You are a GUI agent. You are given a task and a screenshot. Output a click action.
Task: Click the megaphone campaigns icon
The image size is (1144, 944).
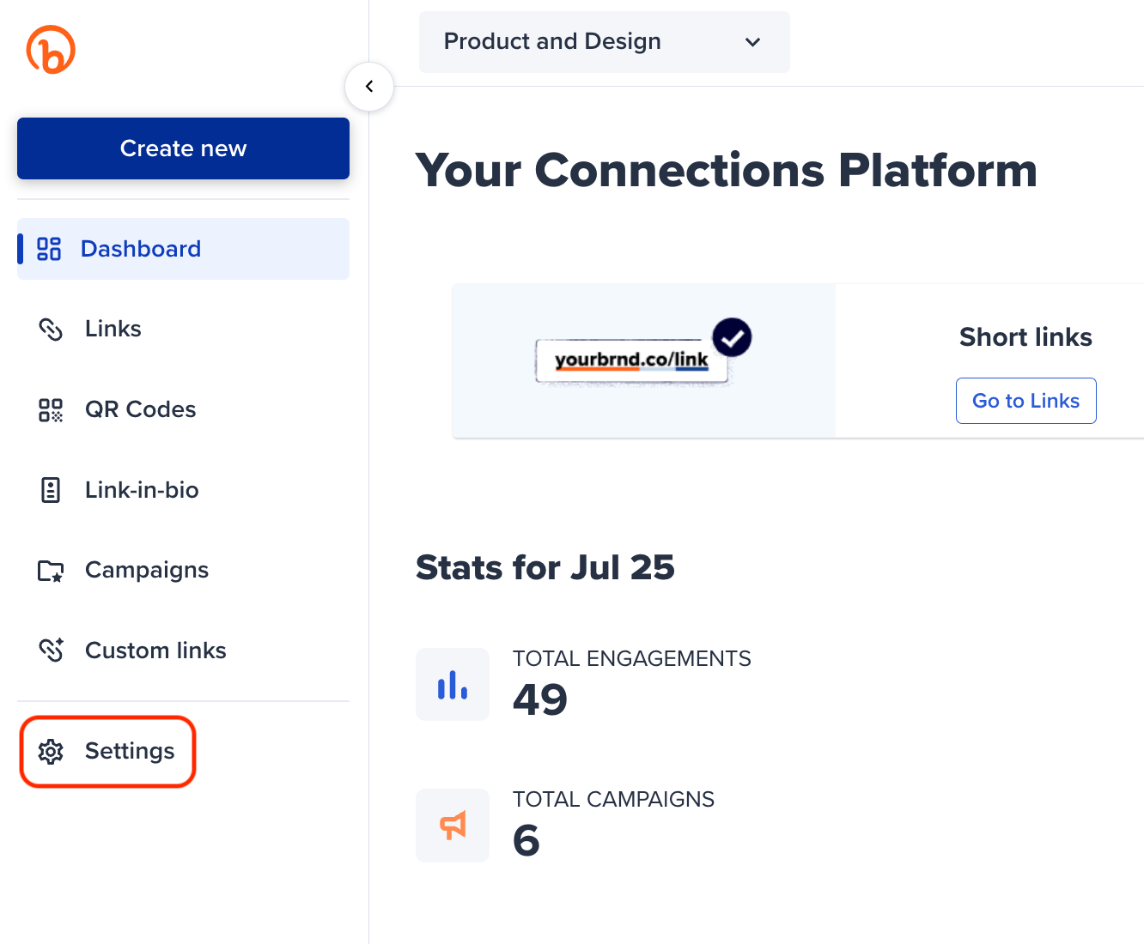[453, 826]
